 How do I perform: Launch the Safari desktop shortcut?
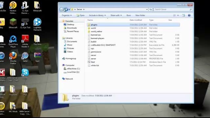pos(25,57)
